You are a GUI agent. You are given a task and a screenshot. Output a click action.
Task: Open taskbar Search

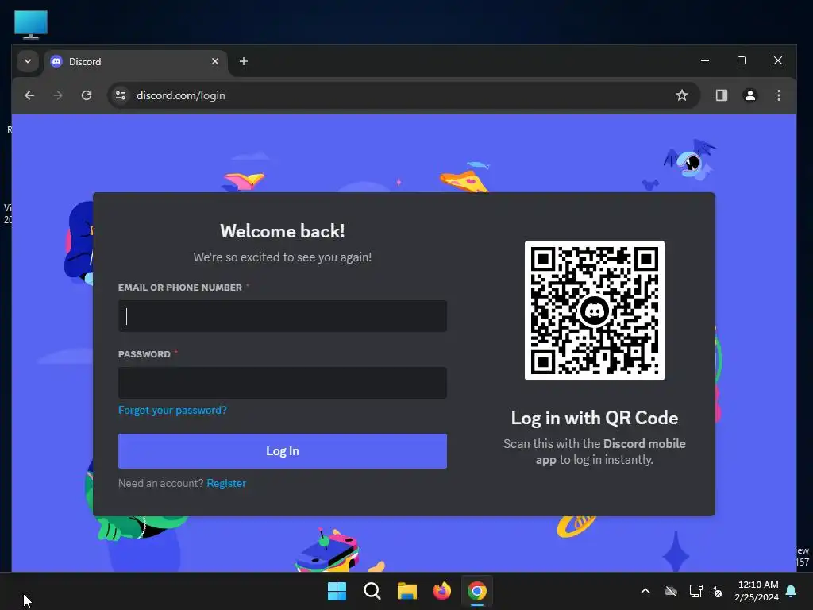tap(372, 591)
